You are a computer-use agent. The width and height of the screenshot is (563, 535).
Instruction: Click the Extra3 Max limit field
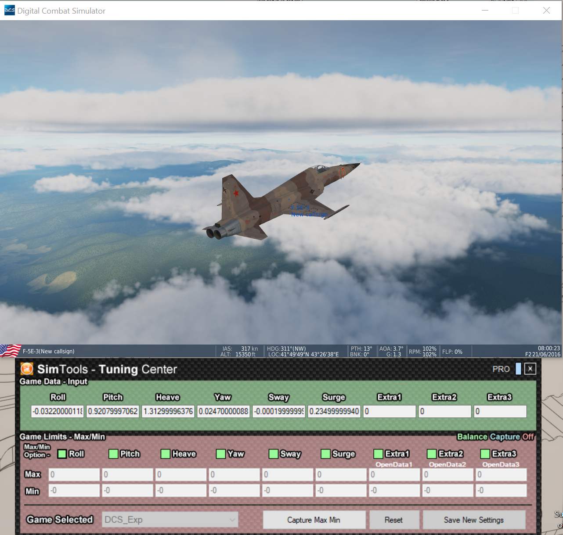click(501, 474)
